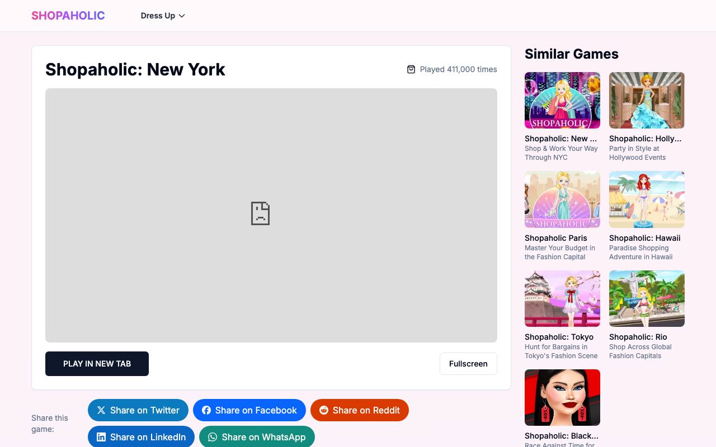This screenshot has height=447, width=716.
Task: Click 'Master Your Budget in the Fashion Capital' text
Action: [560, 253]
